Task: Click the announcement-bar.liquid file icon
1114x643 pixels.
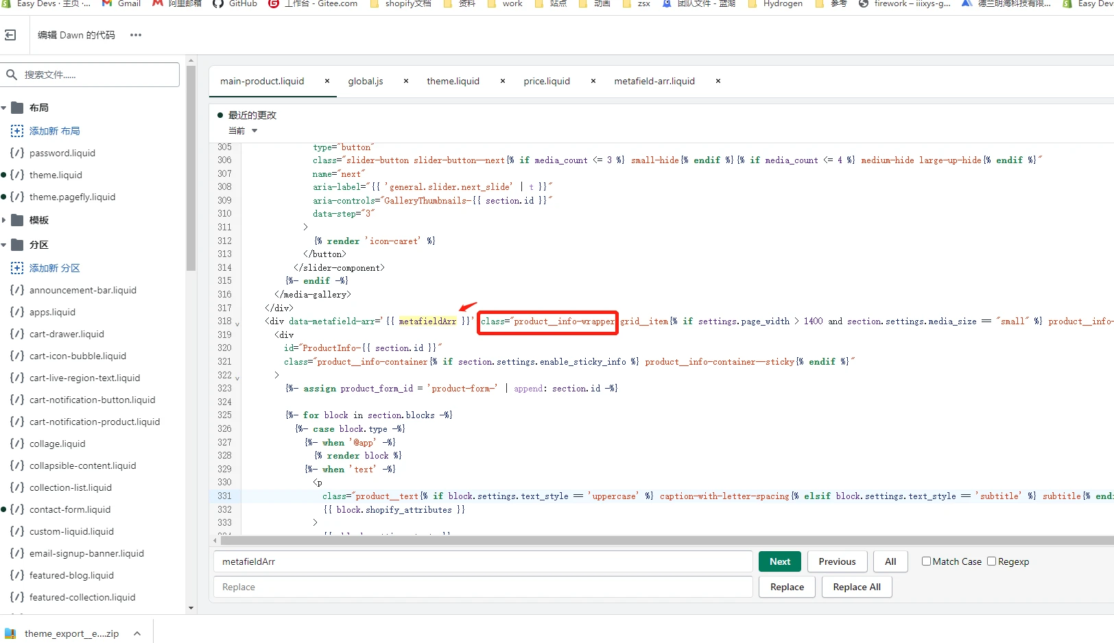Action: tap(17, 290)
